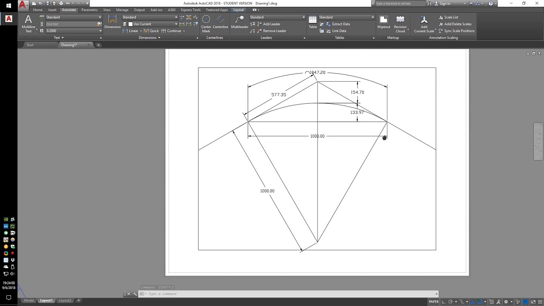Add a new layout with the plus tab
This screenshot has width=544, height=306.
[x=78, y=300]
